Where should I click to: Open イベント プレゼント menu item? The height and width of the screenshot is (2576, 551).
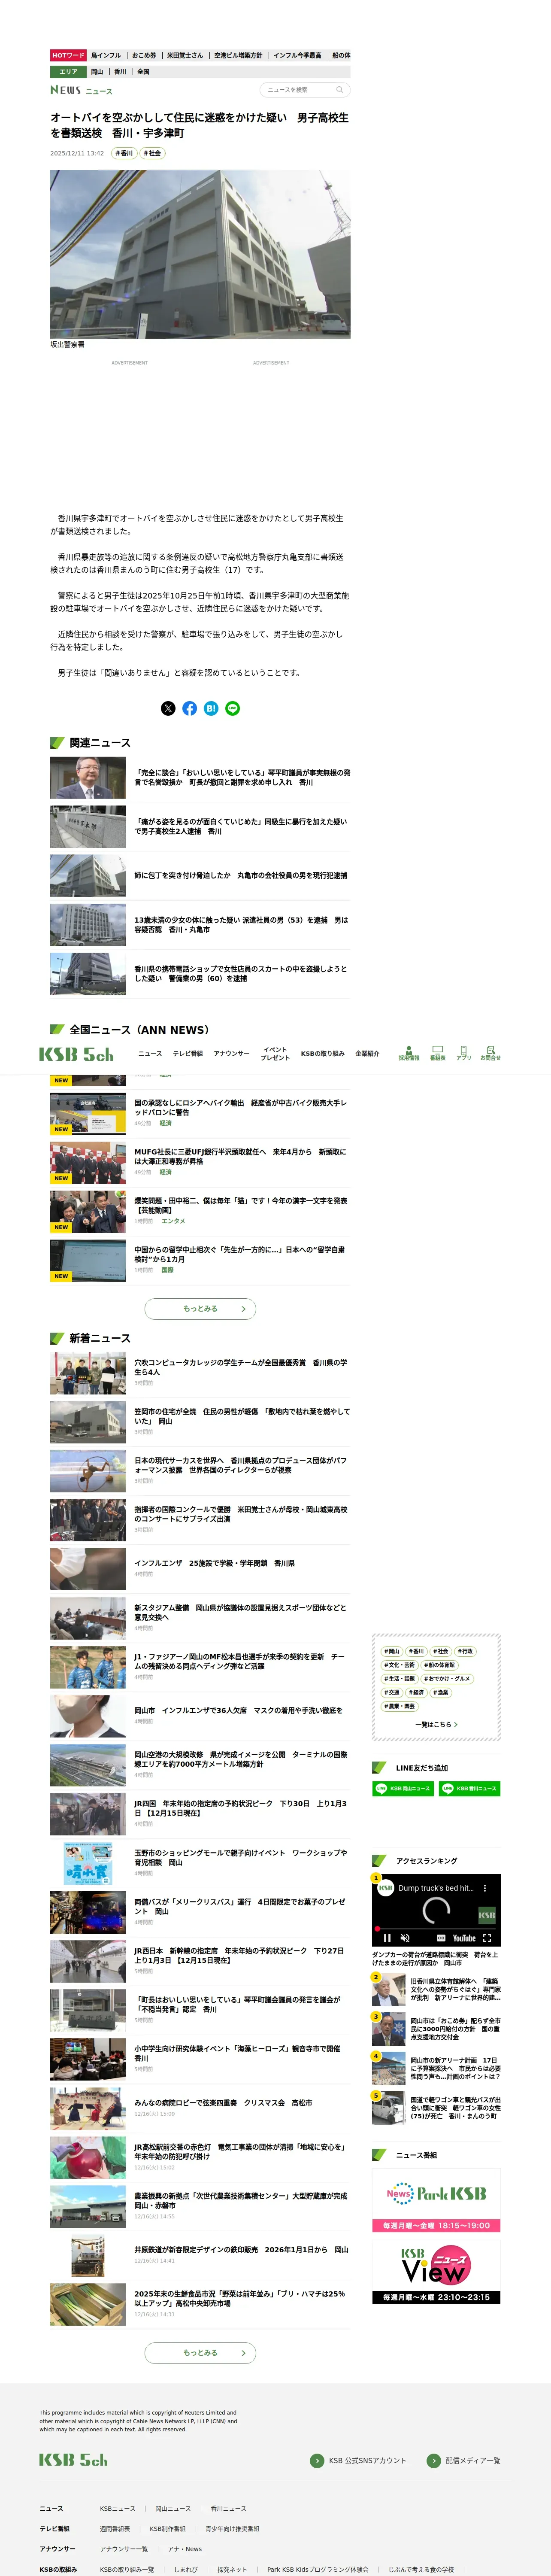(275, 1053)
